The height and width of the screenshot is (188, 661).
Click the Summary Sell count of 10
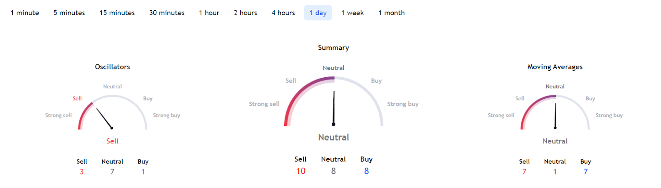coord(300,171)
